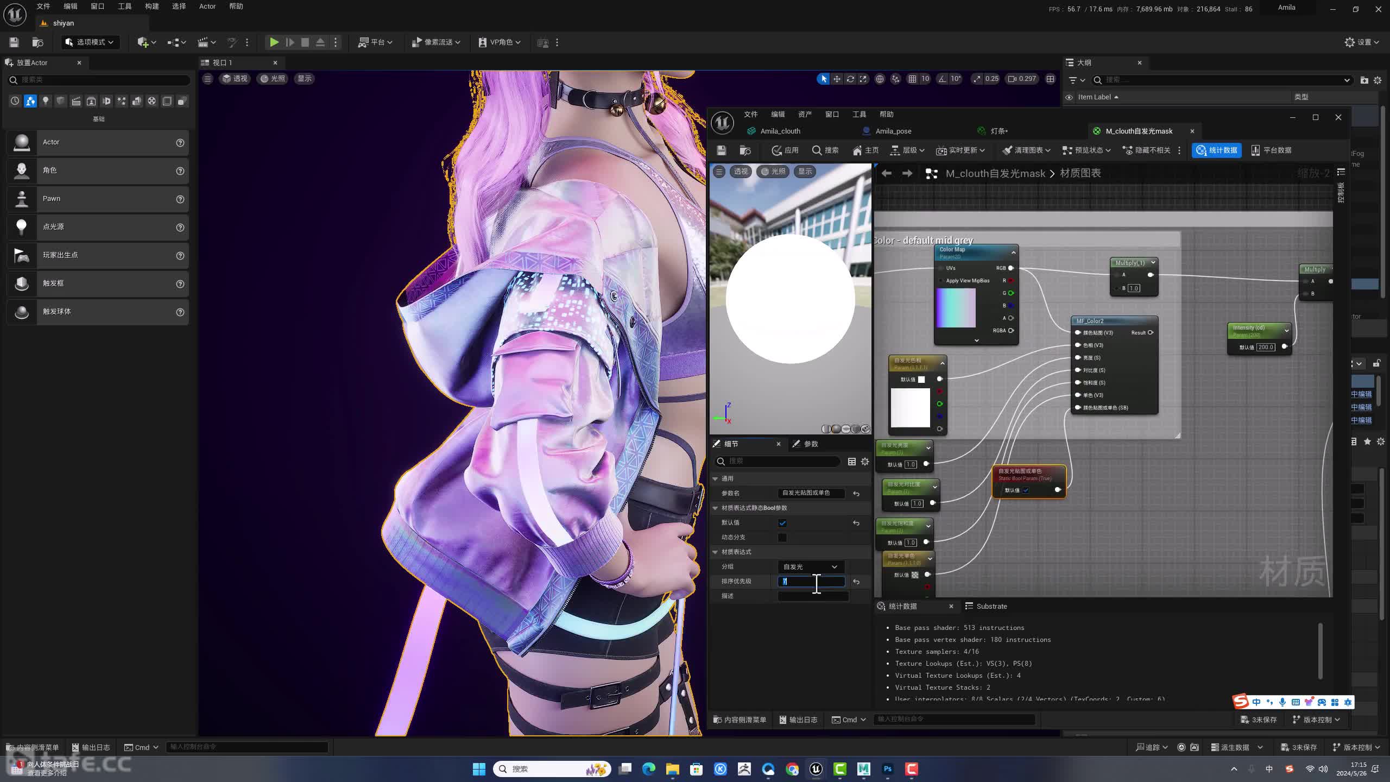Open the VP role dropdown
Image resolution: width=1390 pixels, height=782 pixels.
pos(500,42)
